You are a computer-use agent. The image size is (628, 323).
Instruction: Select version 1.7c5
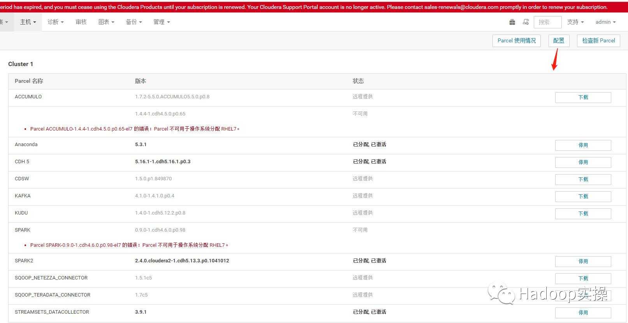[x=141, y=295]
